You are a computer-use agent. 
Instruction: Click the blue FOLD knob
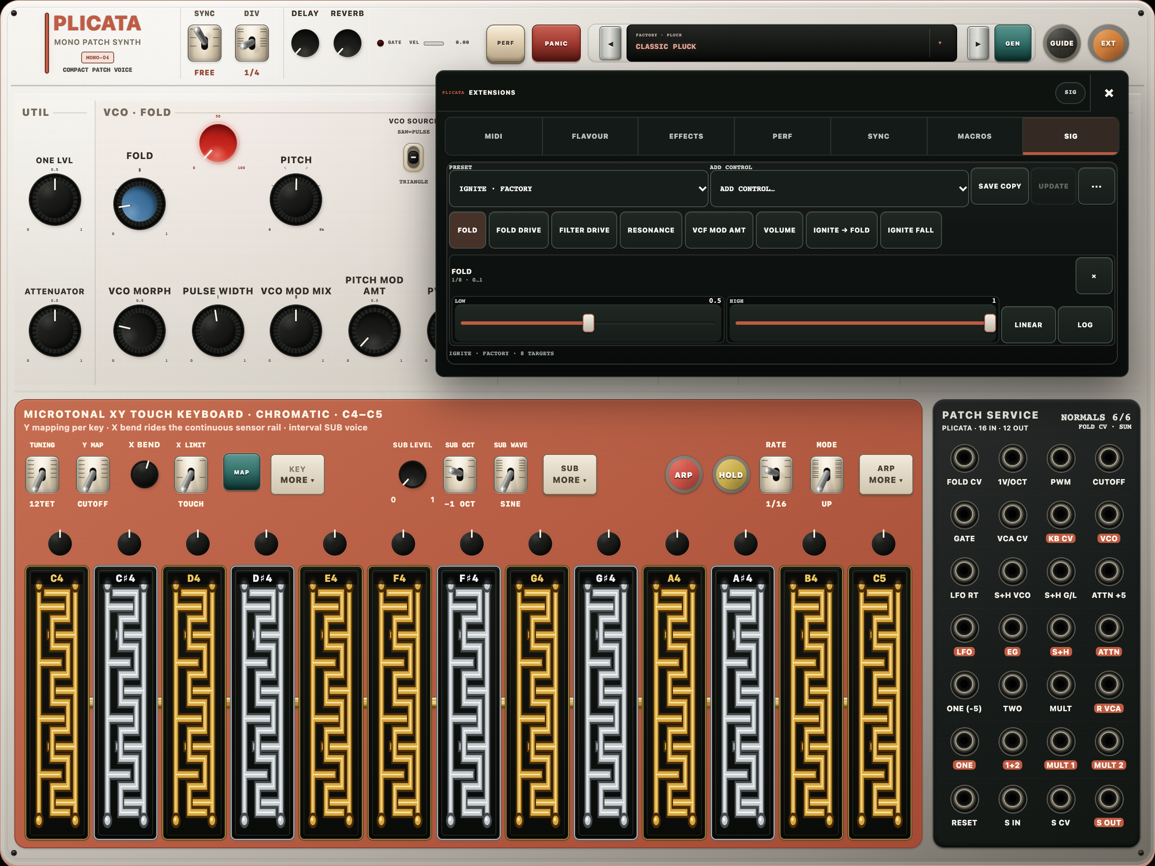(140, 204)
